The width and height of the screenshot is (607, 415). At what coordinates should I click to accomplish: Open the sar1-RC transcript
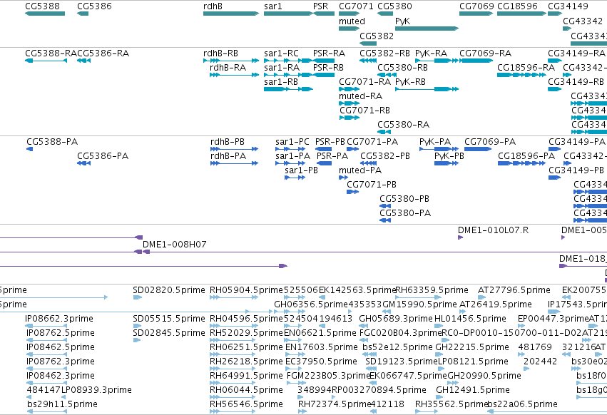pos(288,61)
